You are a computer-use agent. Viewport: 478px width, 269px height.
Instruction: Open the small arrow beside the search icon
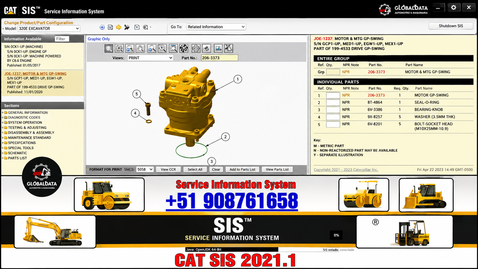point(151,27)
